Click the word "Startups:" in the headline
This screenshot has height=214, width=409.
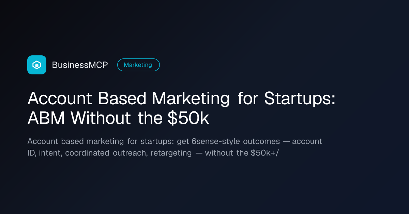point(300,99)
